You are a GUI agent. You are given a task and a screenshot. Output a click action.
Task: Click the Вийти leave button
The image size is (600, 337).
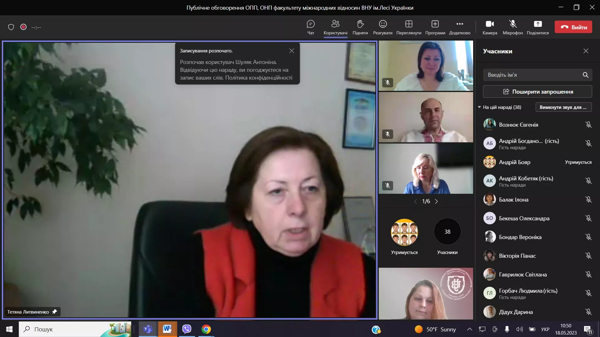573,27
